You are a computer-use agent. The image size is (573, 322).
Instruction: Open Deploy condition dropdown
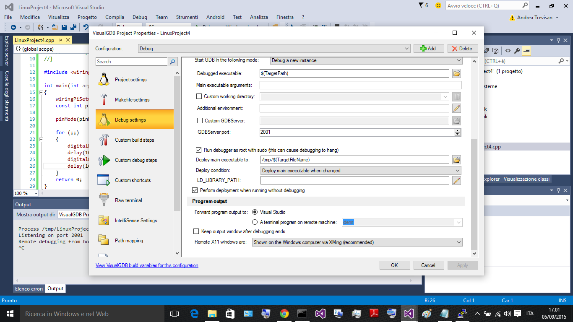pyautogui.click(x=361, y=171)
